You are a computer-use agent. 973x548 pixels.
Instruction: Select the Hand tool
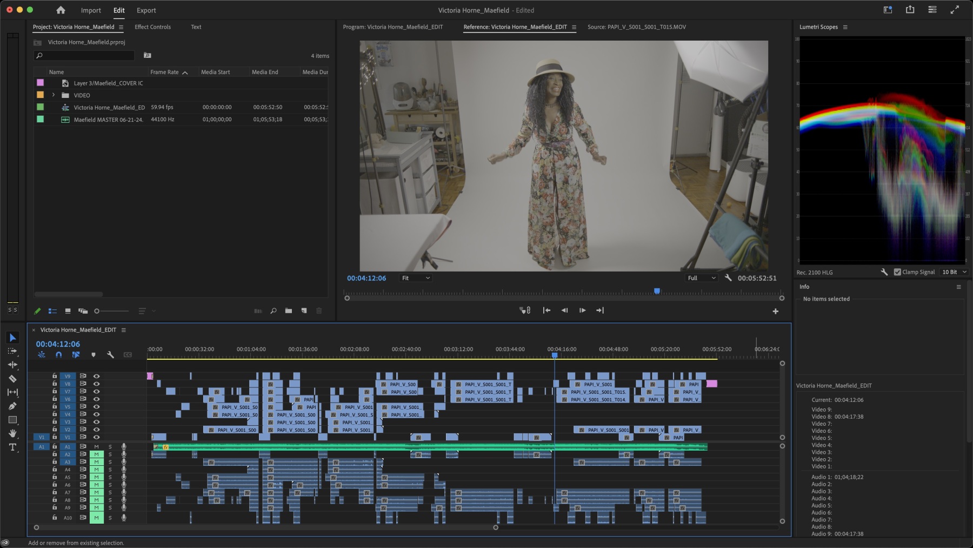pos(12,433)
